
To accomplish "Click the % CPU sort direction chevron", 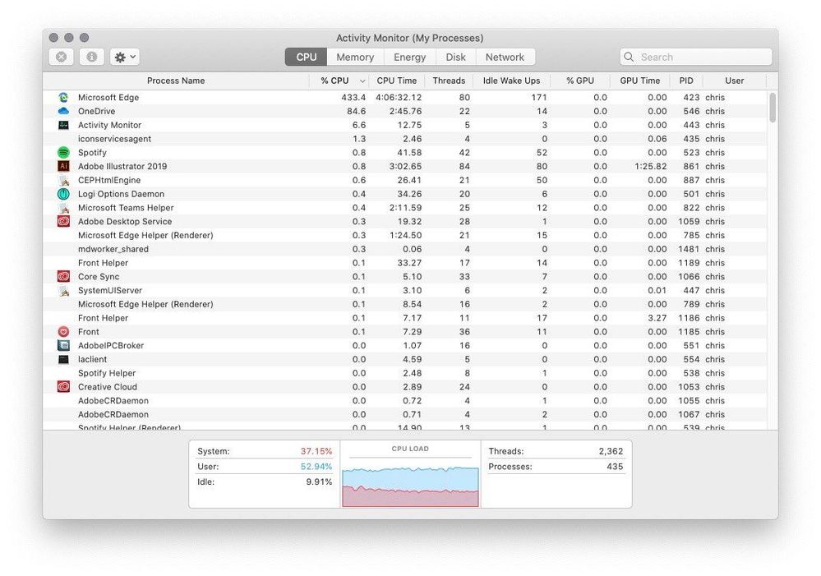I will (x=362, y=81).
